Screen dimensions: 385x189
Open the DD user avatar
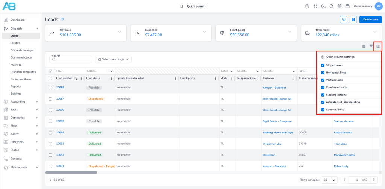tap(379, 6)
